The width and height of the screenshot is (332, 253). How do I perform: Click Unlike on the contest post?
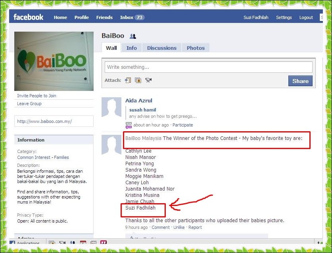point(179,227)
